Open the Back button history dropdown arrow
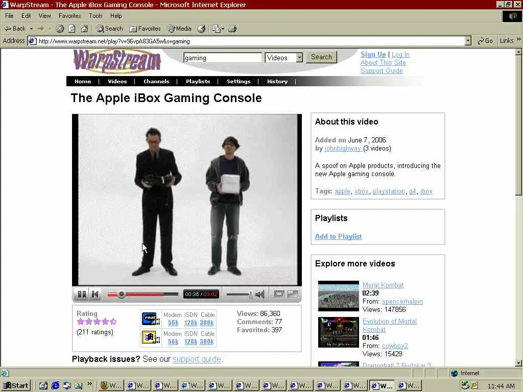 click(x=31, y=29)
